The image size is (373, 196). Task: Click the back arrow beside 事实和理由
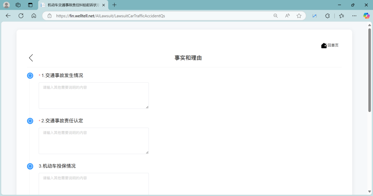[31, 58]
